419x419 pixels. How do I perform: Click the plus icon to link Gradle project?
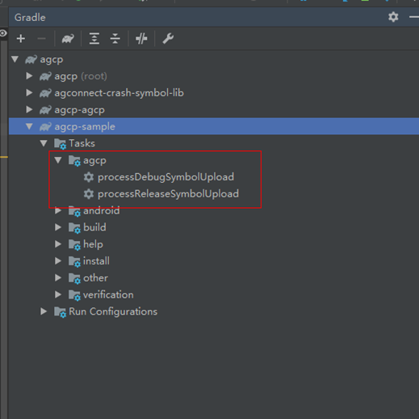click(x=21, y=39)
